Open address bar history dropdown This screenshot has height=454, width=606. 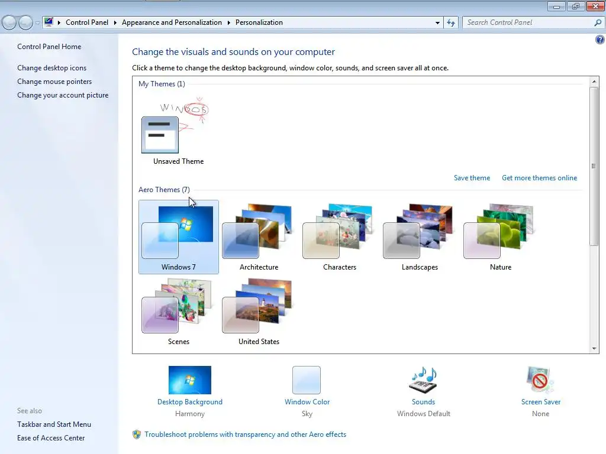(x=437, y=23)
